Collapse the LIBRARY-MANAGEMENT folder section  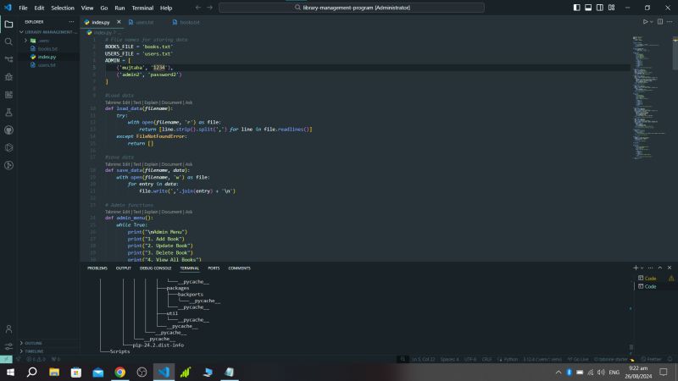click(47, 32)
